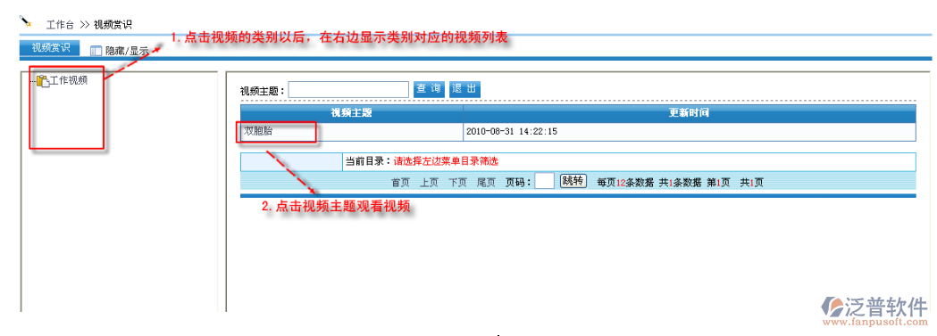Open the 视频赏识 tab

pyautogui.click(x=50, y=47)
